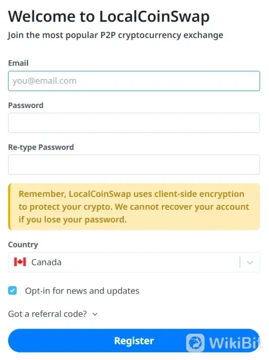
Task: Select the Canada country text
Action: click(x=46, y=262)
